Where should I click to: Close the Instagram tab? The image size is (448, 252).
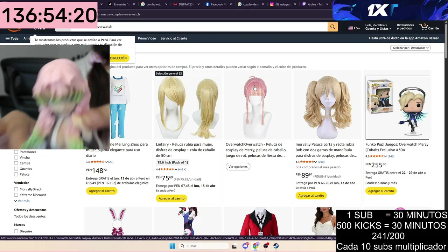295,4
